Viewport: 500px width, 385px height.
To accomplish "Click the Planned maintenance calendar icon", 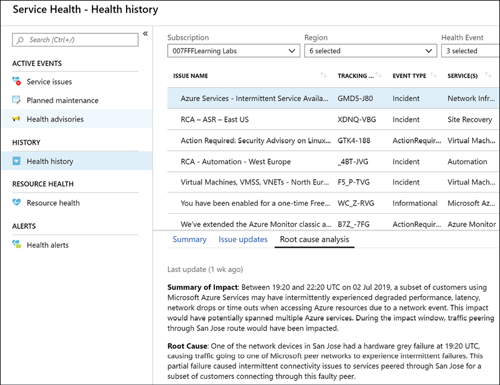I will tap(16, 100).
